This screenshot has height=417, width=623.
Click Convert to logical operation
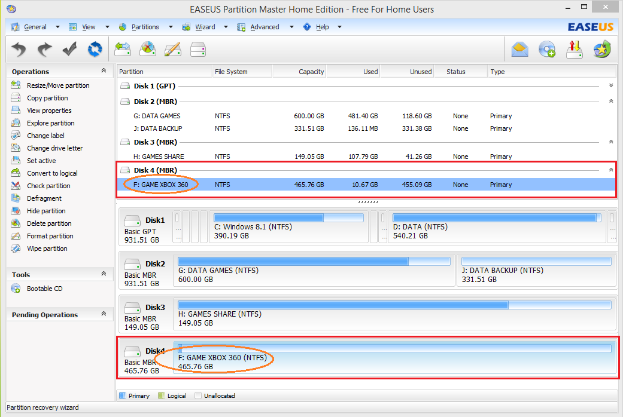(x=52, y=173)
